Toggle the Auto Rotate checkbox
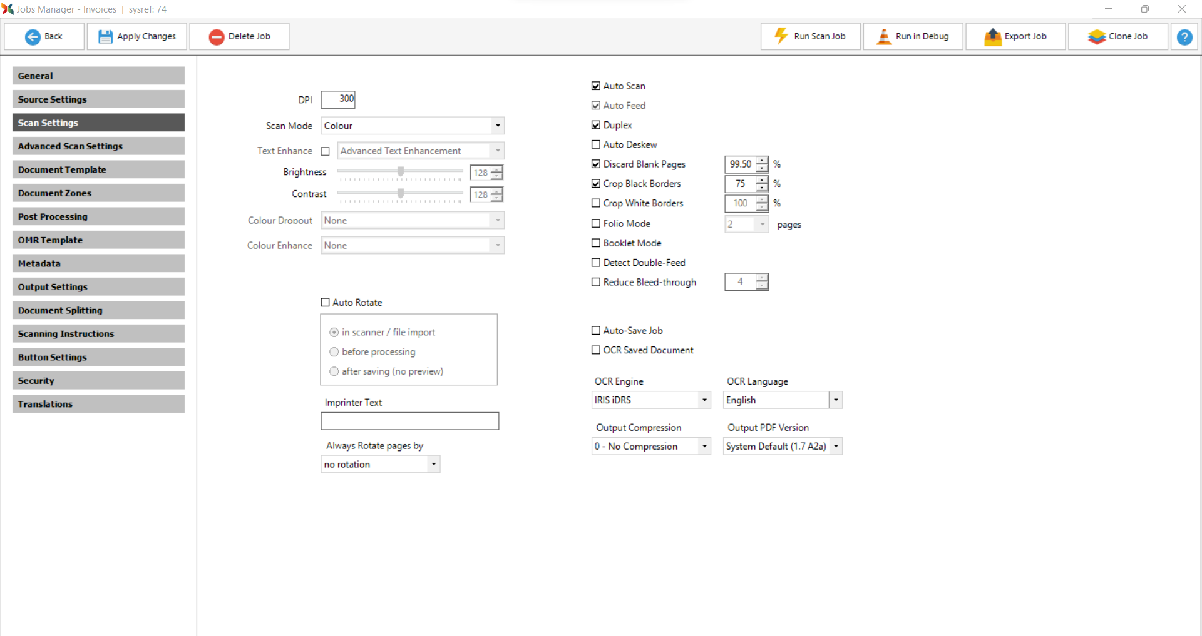 [x=325, y=303]
